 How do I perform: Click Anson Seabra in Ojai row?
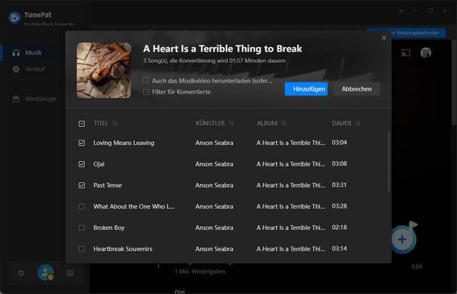[x=214, y=164]
